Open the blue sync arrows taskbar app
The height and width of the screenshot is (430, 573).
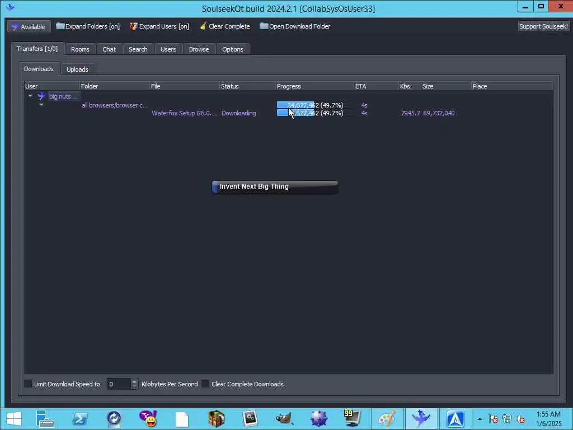point(114,419)
